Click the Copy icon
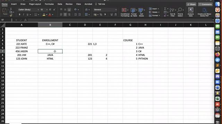 11,12
